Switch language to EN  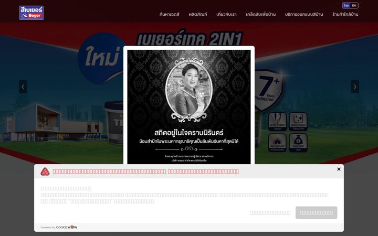pos(354,5)
